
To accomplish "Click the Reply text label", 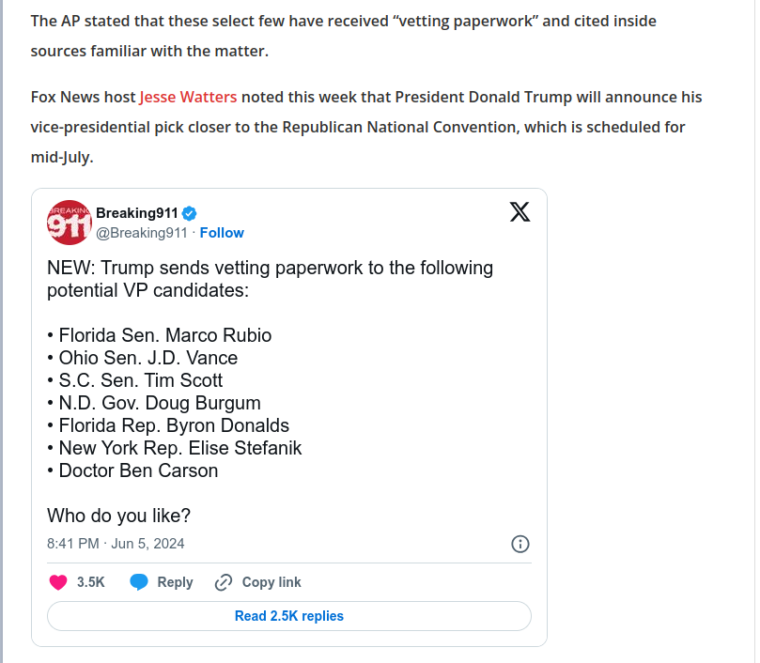I will coord(175,582).
